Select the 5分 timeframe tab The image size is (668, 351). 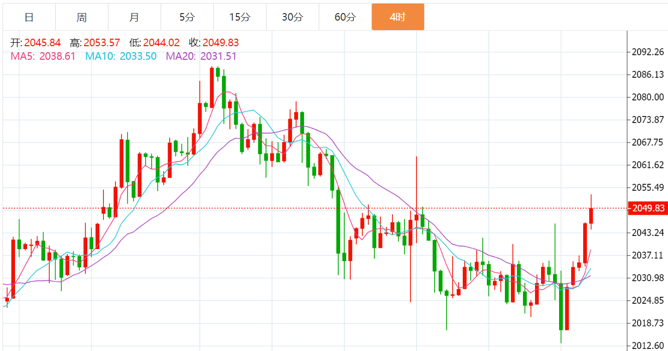[x=187, y=17]
